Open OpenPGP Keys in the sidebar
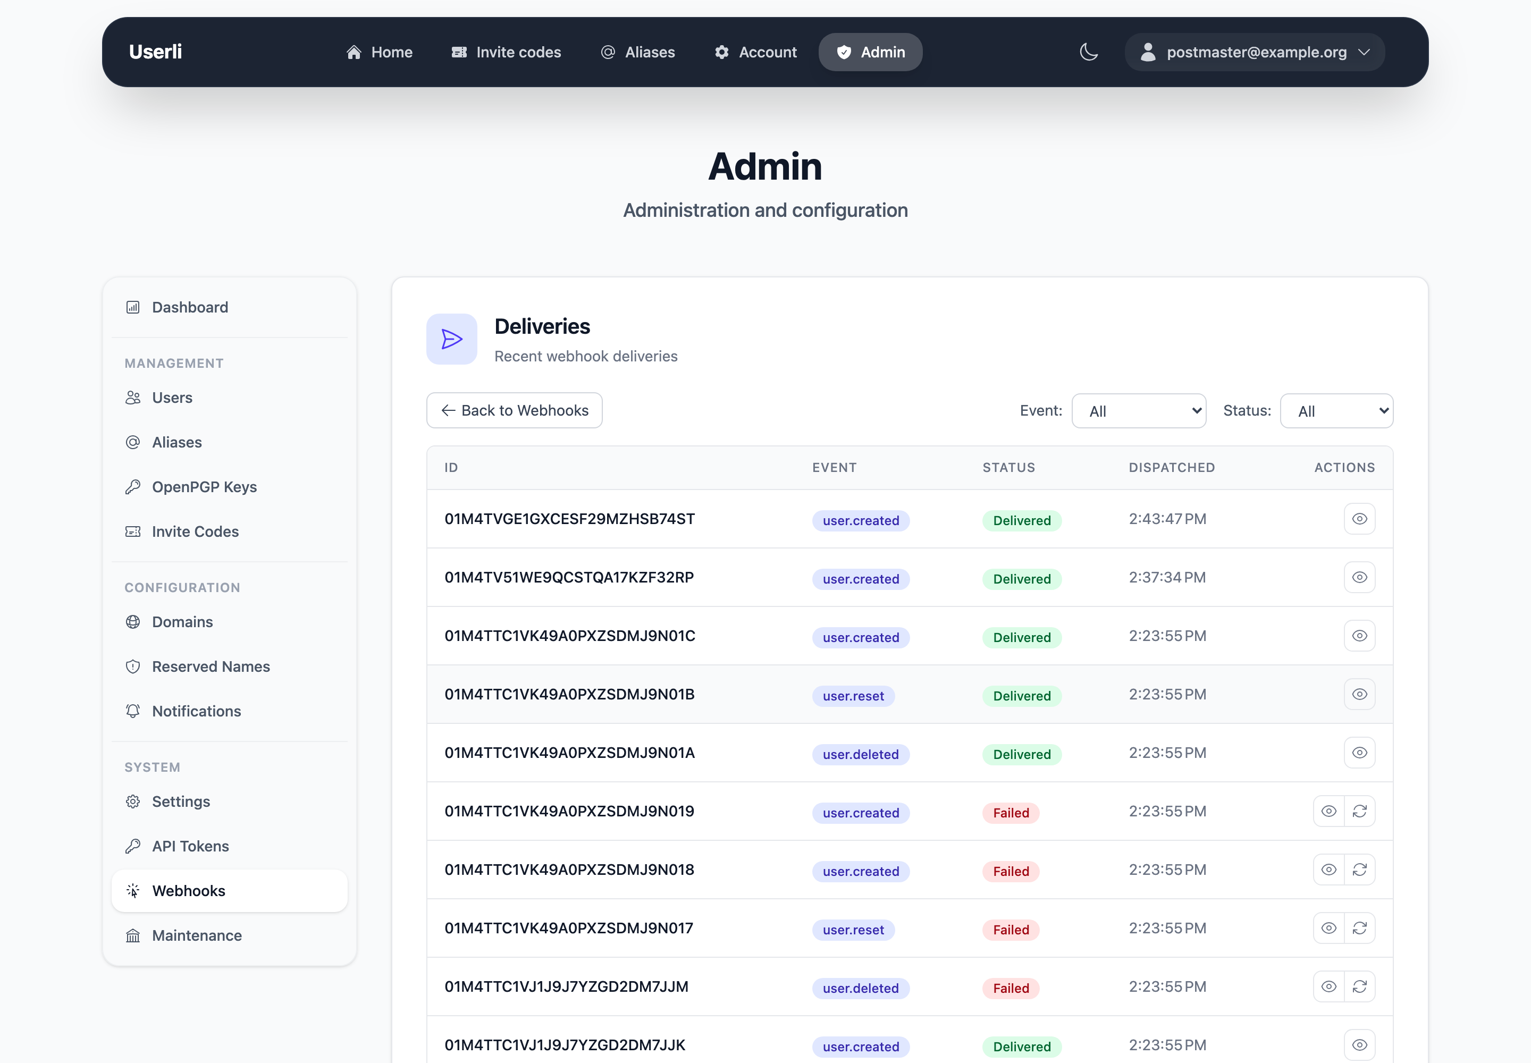 [230, 487]
